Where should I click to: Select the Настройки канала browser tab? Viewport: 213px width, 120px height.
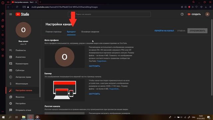click(x=24, y=2)
